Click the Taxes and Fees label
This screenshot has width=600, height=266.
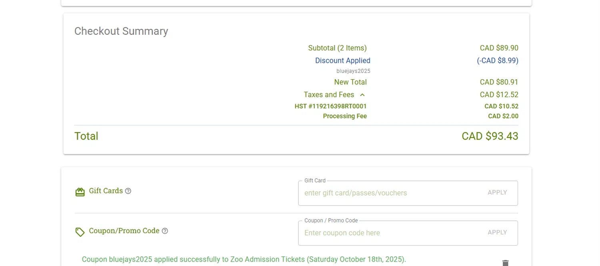[x=328, y=95]
